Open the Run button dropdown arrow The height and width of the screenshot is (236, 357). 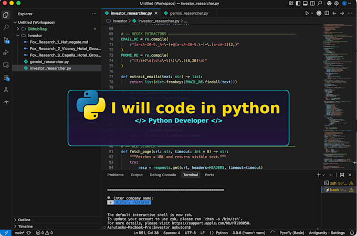[312, 14]
